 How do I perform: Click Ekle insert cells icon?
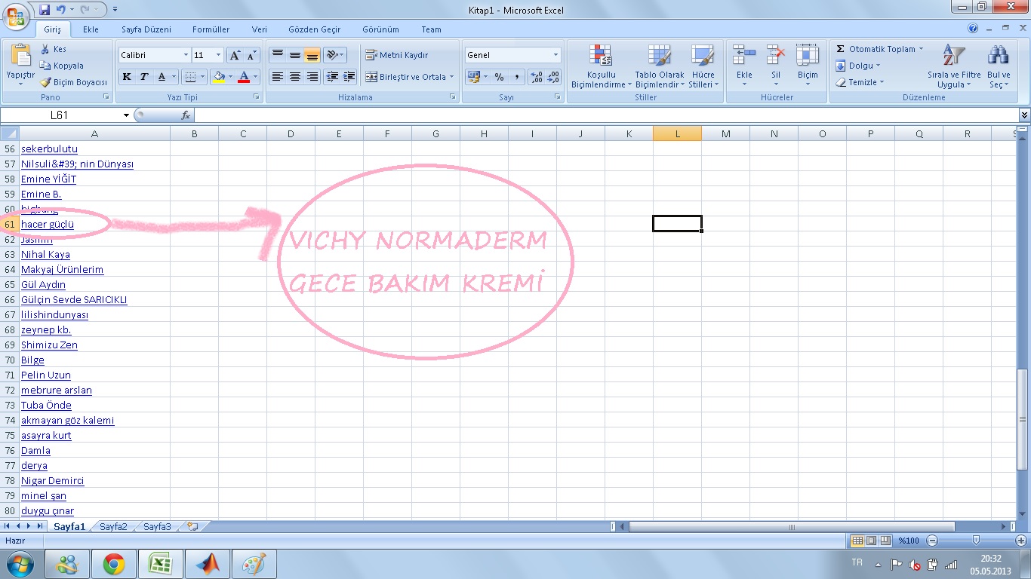pos(744,56)
